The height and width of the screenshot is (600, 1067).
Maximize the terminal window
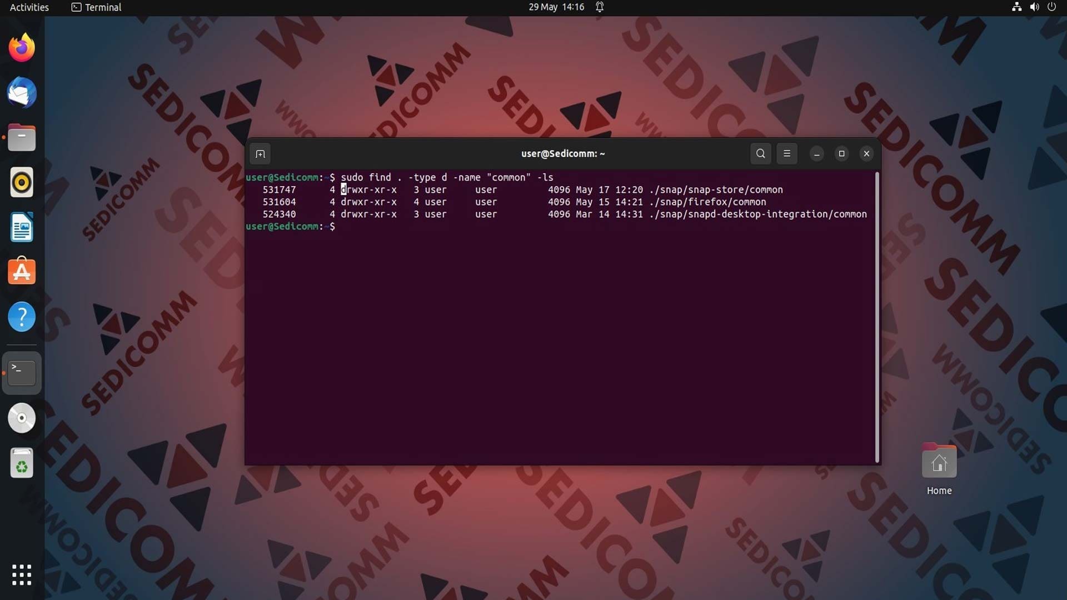click(841, 154)
